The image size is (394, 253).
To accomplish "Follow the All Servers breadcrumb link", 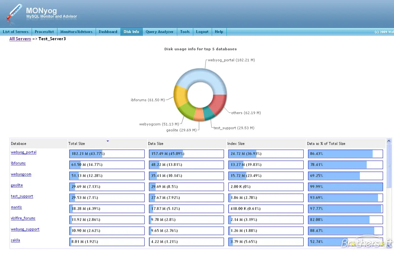I will pyautogui.click(x=20, y=39).
